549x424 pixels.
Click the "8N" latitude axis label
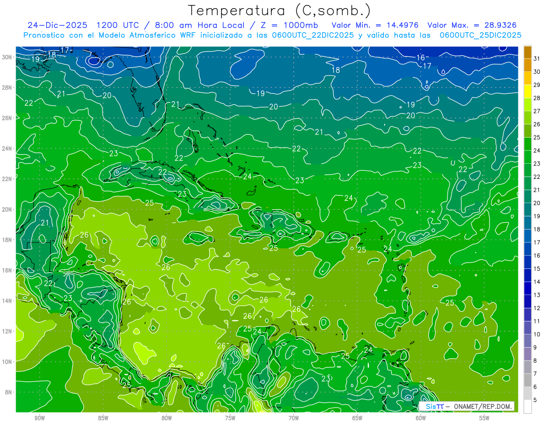9,392
